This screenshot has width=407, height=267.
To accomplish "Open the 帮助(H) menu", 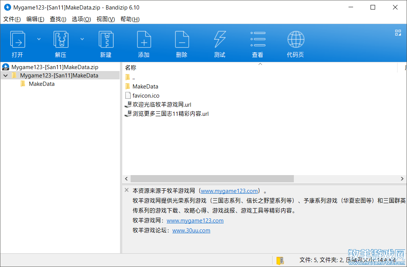I will point(130,19).
